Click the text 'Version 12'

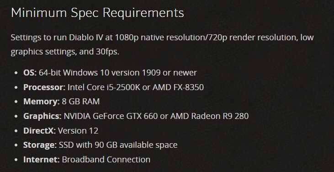[x=78, y=131]
